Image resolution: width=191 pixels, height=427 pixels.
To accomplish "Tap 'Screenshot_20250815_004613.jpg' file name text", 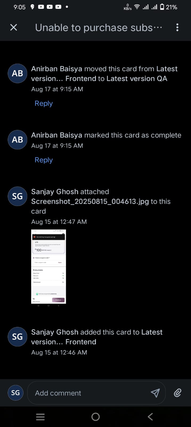I will tap(90, 201).
